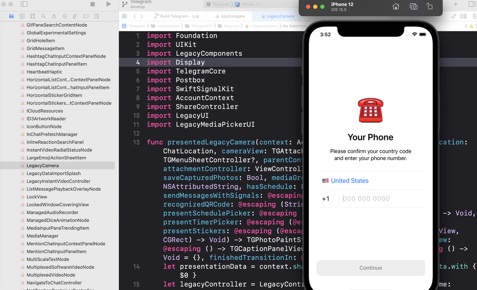Open LockView in the navigator

pyautogui.click(x=37, y=197)
